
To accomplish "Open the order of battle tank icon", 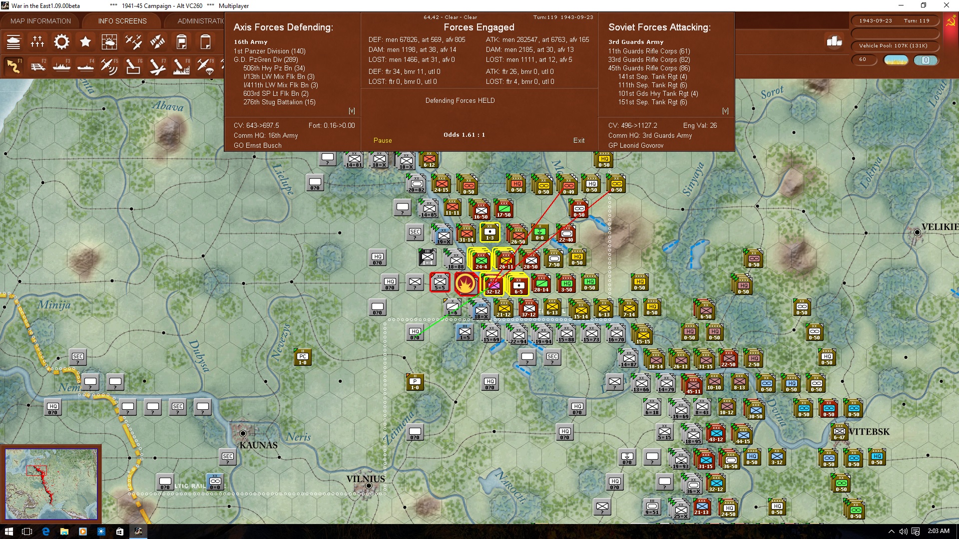I will pyautogui.click(x=13, y=42).
